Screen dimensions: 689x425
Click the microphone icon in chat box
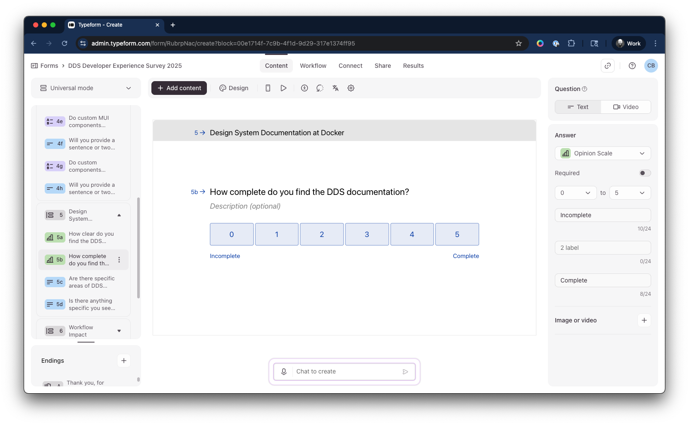[x=284, y=371]
